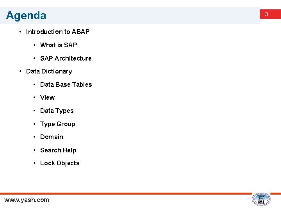Open the www.yash.com link

[27, 200]
